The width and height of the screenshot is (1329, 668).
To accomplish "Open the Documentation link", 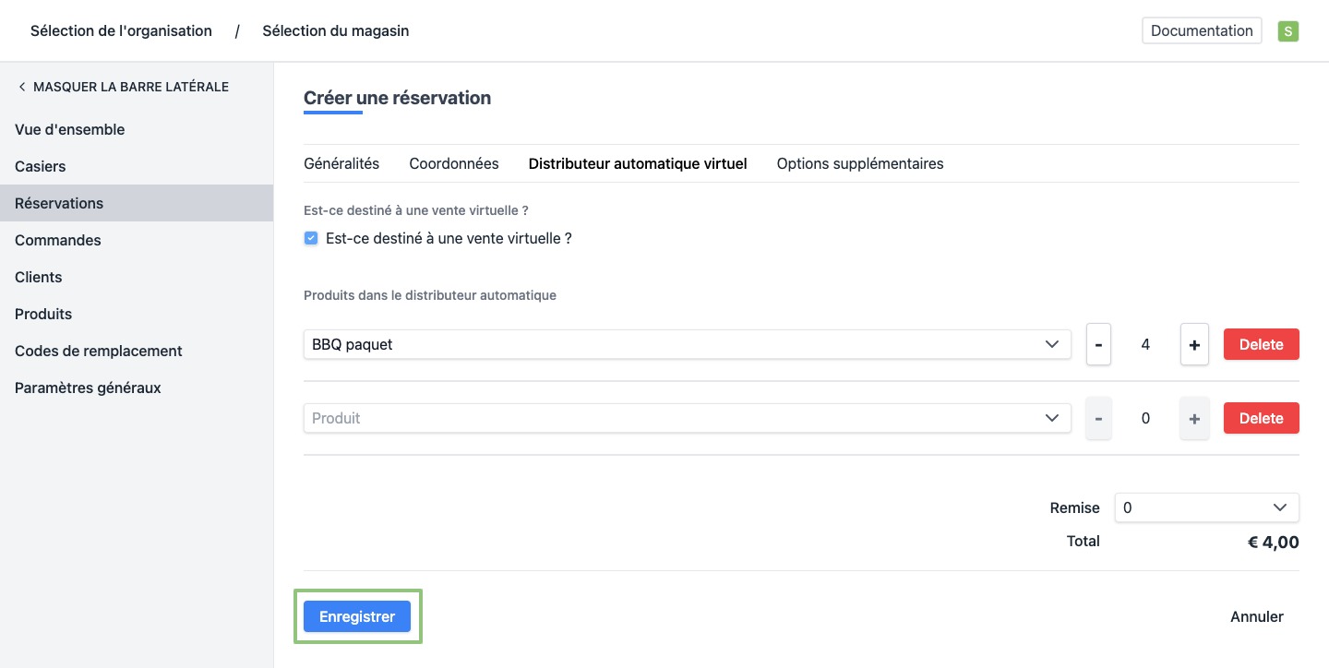I will [x=1202, y=30].
